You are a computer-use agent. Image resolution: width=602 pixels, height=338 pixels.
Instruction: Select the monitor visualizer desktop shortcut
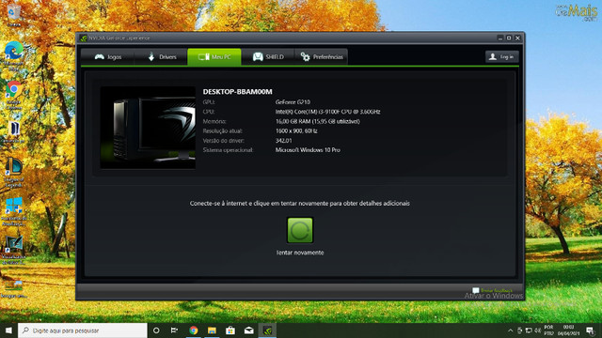click(x=13, y=250)
